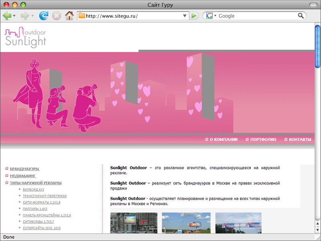Click the toolbar toggle pill in title bar
The image size is (321, 241).
313,5
